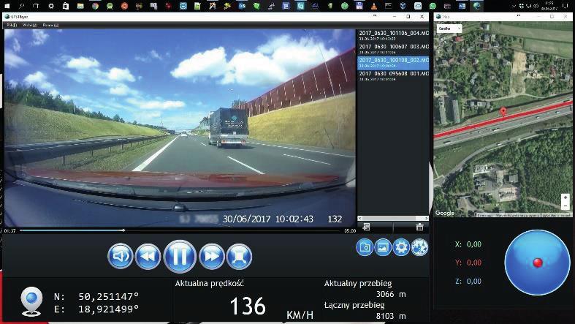Screen dimensions: 575x324
Task: Open the first menu in GPS Player menu bar
Action: pos(12,25)
